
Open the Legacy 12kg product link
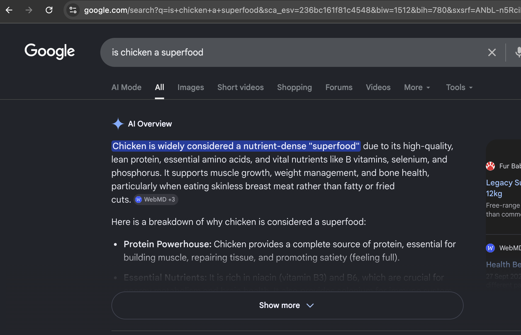click(x=503, y=188)
